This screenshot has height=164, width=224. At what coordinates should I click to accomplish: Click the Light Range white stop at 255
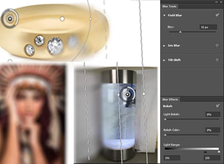click(219, 152)
